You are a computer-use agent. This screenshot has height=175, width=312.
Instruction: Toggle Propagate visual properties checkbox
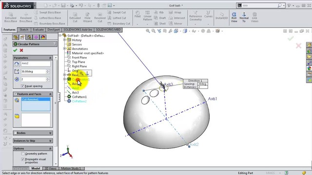tap(23, 159)
